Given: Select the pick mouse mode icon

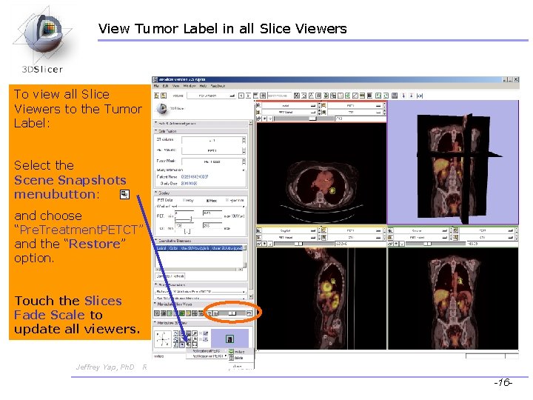Looking at the screenshot, I should [403, 96].
